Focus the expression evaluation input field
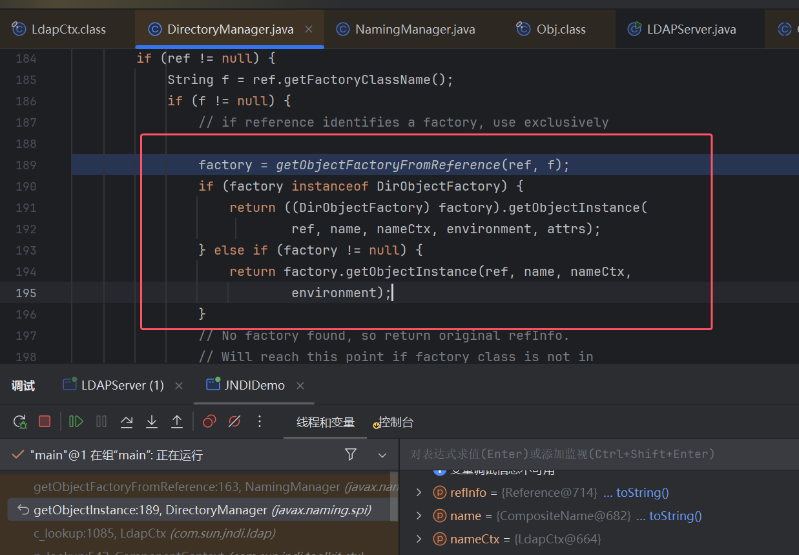The image size is (799, 555). click(x=599, y=454)
